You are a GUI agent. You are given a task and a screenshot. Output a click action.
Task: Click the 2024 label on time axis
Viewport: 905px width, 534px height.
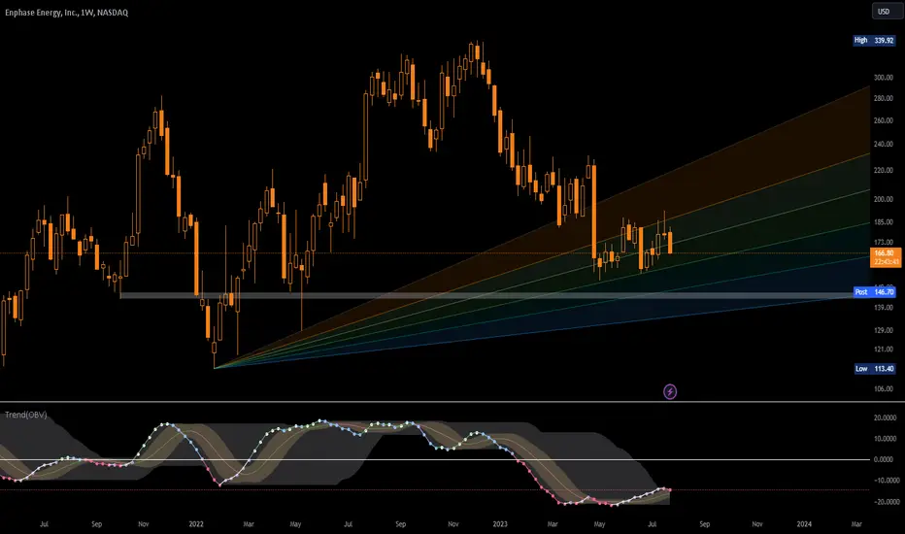(x=803, y=524)
